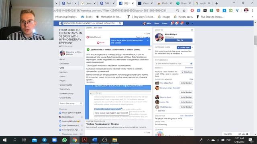Screen dimensions: 257x144
Task: Click the Search this group field
Action: pos(71,103)
